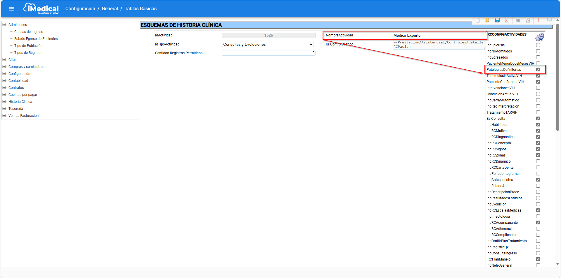Select Causas de Ingreso in the tree
Viewport: 561px width, 278px height.
pos(29,32)
